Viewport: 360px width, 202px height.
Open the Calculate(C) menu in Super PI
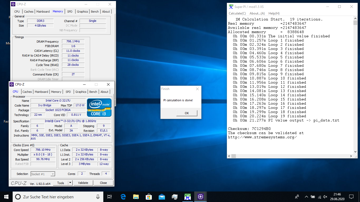point(237,13)
